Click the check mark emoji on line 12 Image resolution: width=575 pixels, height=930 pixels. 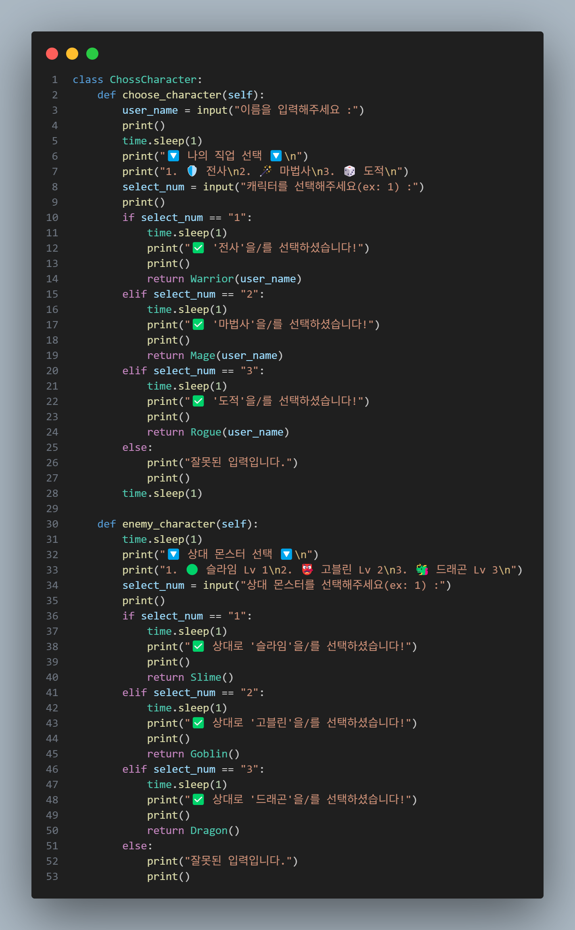(x=198, y=248)
